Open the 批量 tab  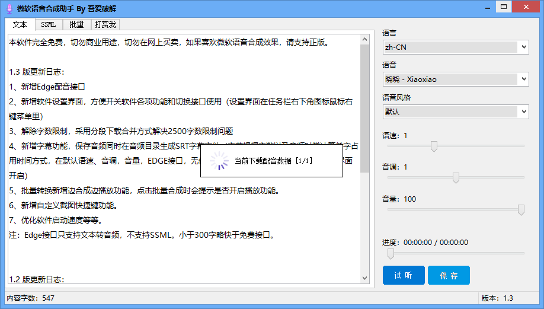(x=76, y=25)
